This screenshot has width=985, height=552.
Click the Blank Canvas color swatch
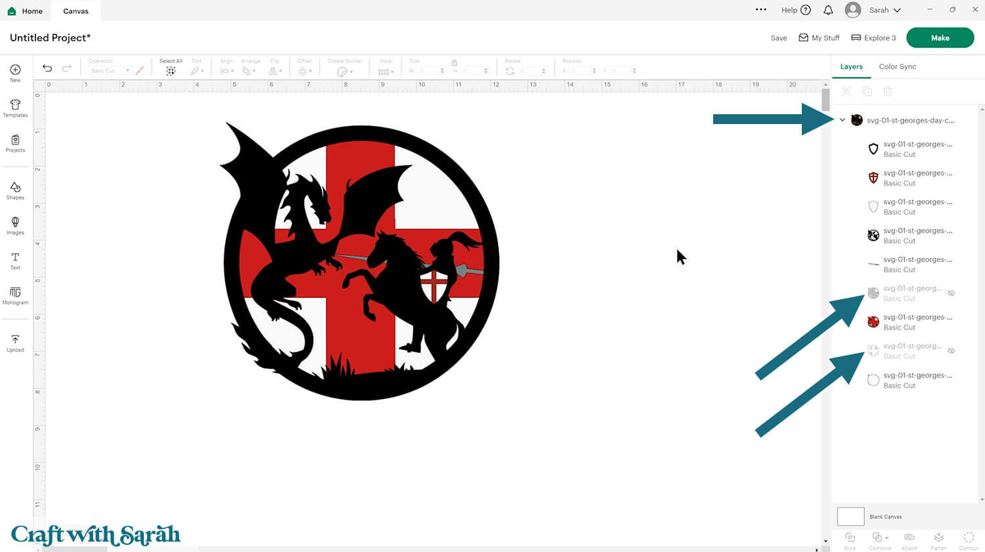pos(850,517)
